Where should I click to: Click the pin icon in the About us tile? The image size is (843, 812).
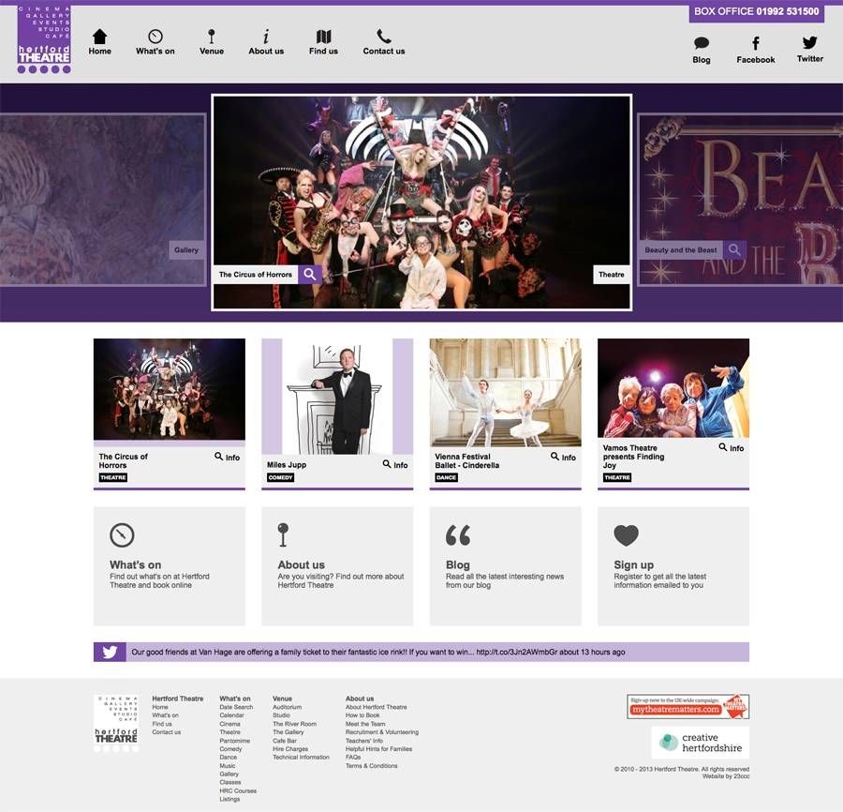(283, 534)
